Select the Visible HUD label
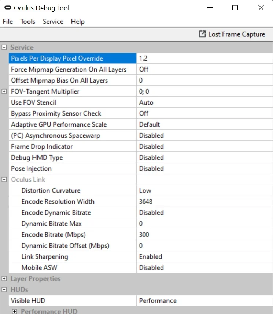This screenshot has width=273, height=314. point(28,300)
